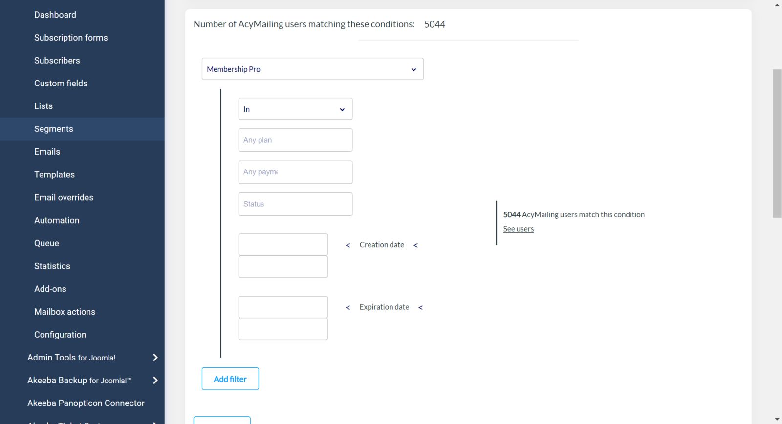Click '5044 AcyMailing users match this condition' text
782x424 pixels.
(x=574, y=214)
